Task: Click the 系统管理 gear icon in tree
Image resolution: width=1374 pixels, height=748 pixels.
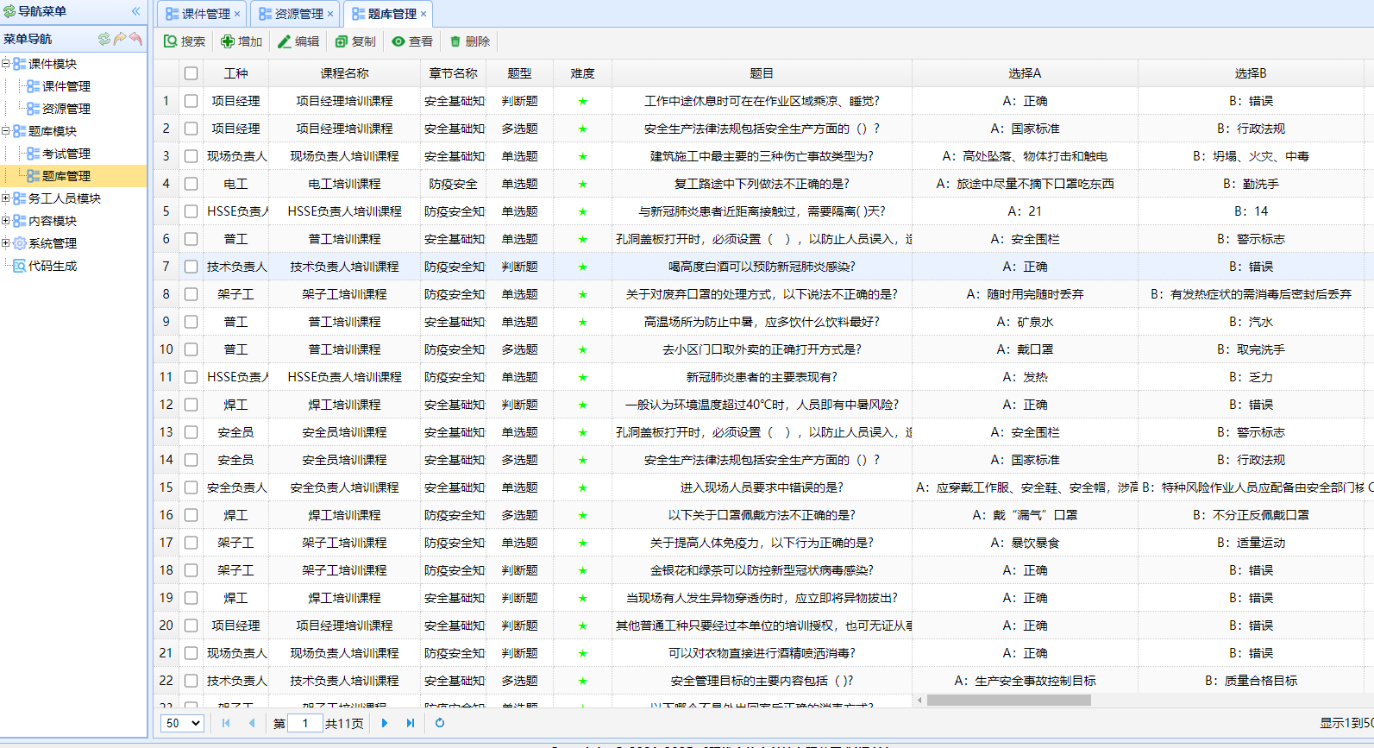Action: [x=19, y=243]
